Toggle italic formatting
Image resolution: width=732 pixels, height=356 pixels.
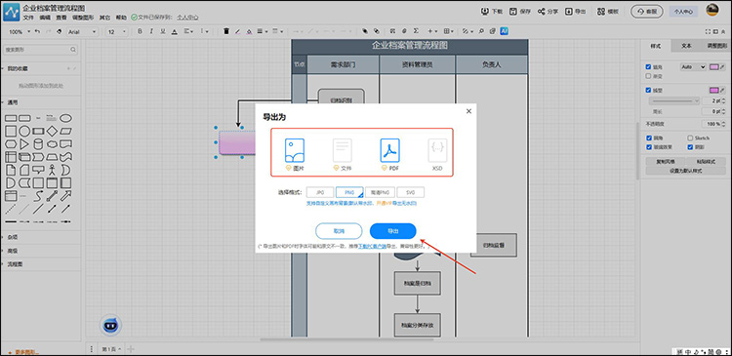coord(151,32)
